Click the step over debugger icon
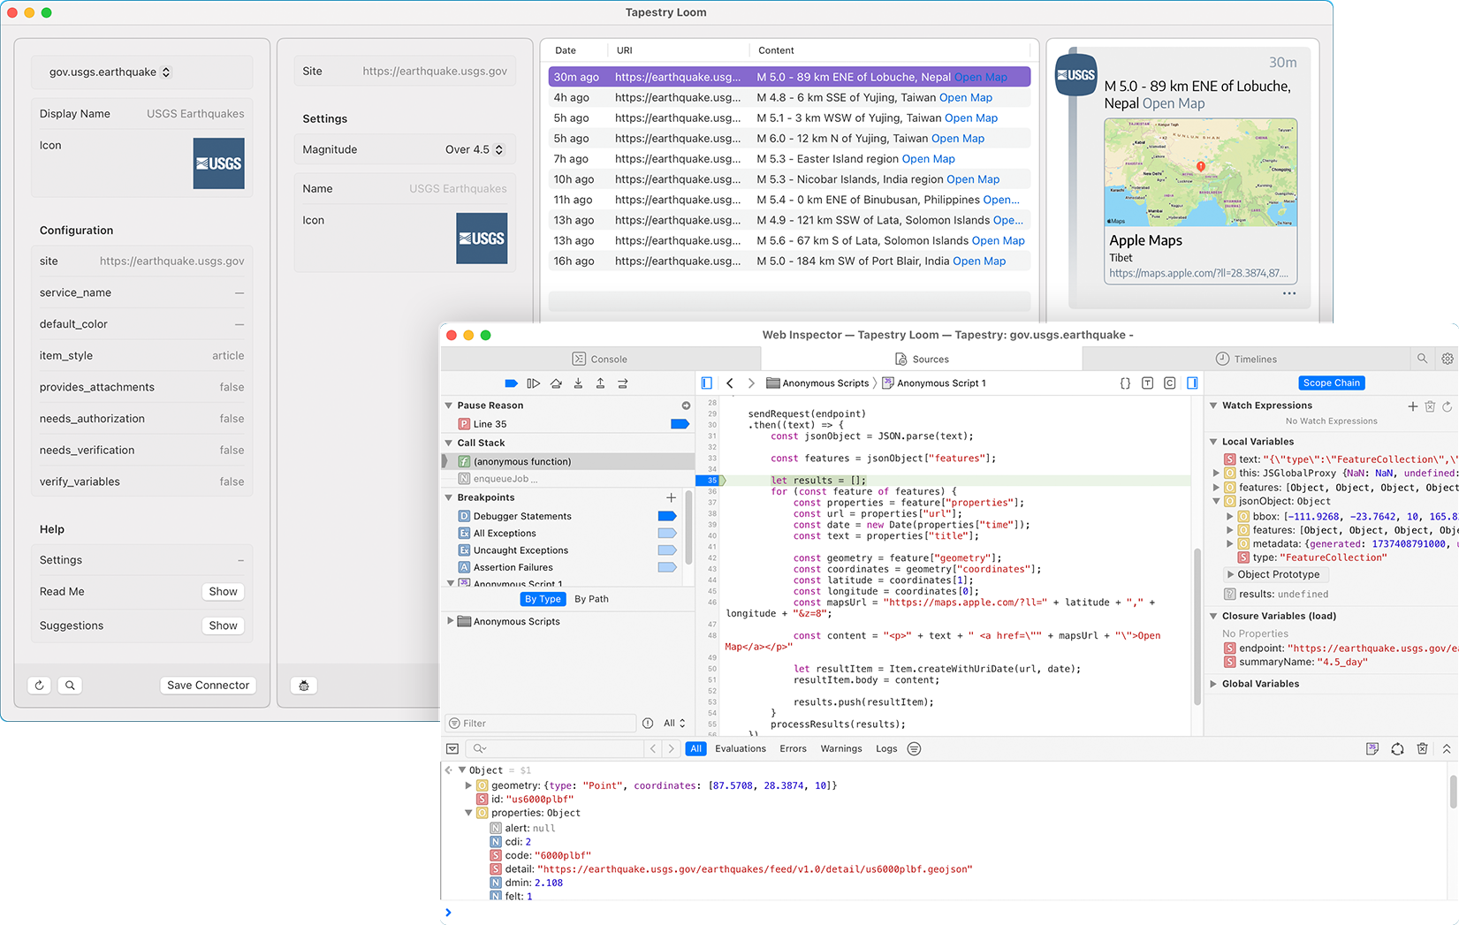 (556, 383)
